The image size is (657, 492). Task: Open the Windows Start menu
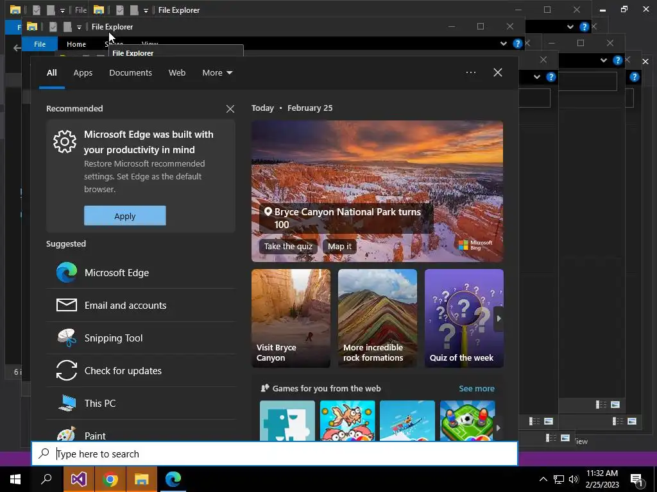point(15,479)
